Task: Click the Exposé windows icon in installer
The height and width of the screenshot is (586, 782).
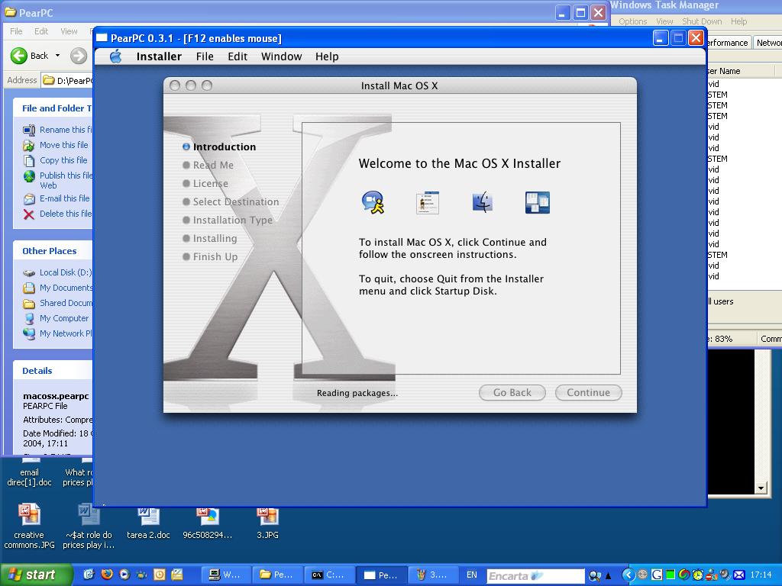Action: pos(537,202)
